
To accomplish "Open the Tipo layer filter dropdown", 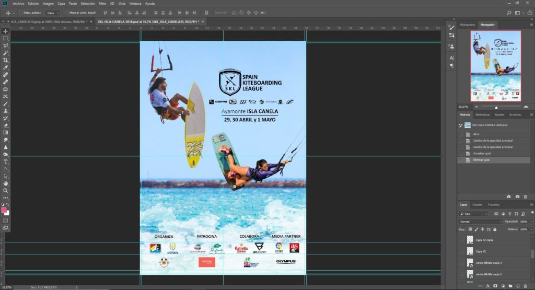I will 474,214.
